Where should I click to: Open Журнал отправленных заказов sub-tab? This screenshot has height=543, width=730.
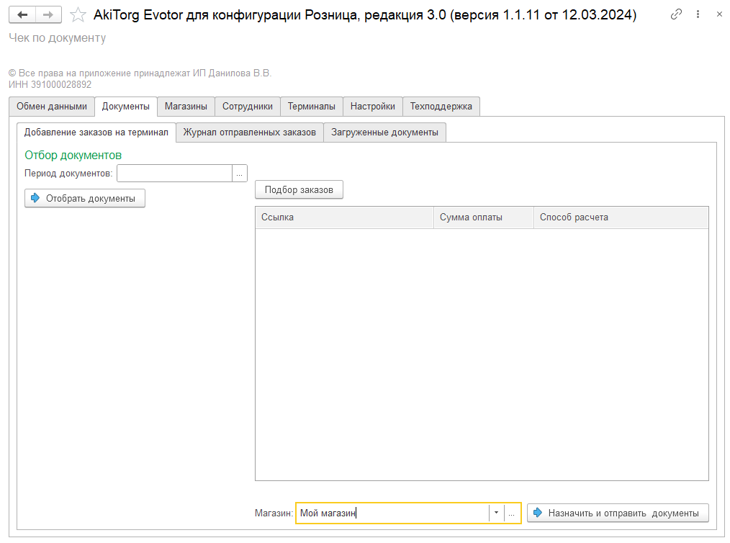[250, 133]
